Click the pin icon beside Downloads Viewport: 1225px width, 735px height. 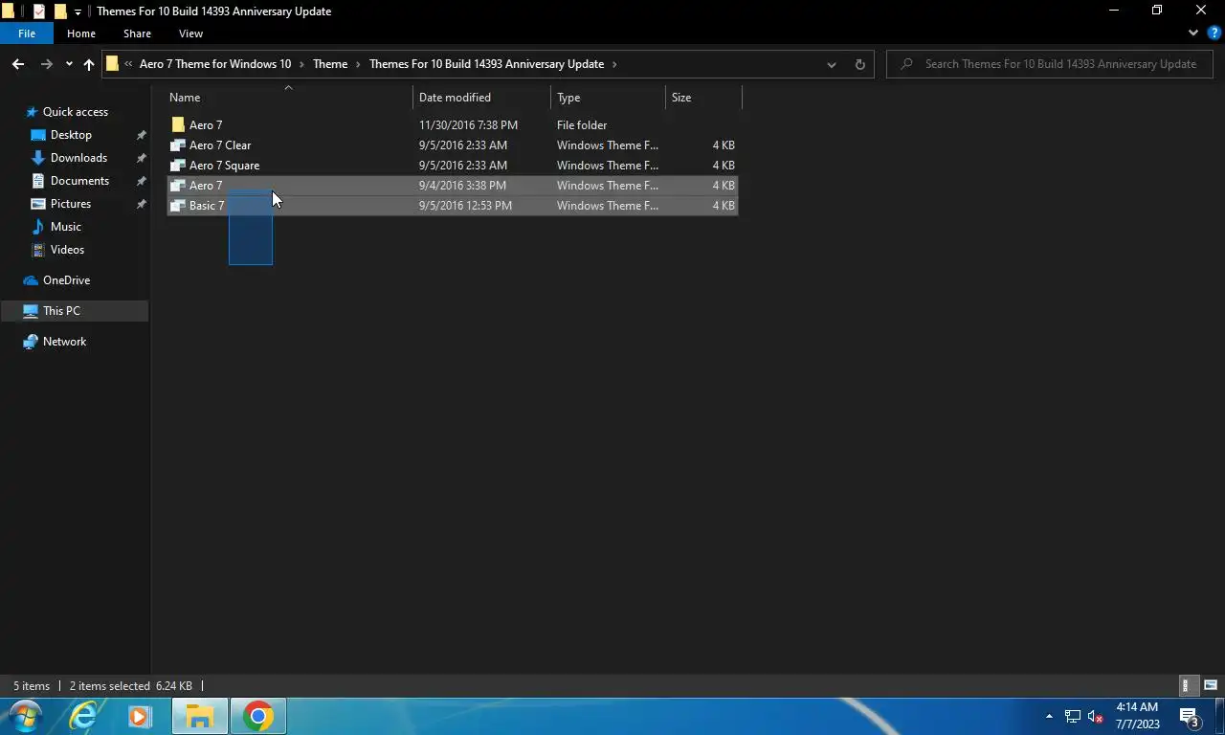(x=142, y=158)
